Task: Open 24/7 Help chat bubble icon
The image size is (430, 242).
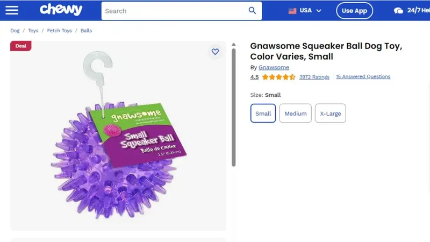Action: [398, 11]
